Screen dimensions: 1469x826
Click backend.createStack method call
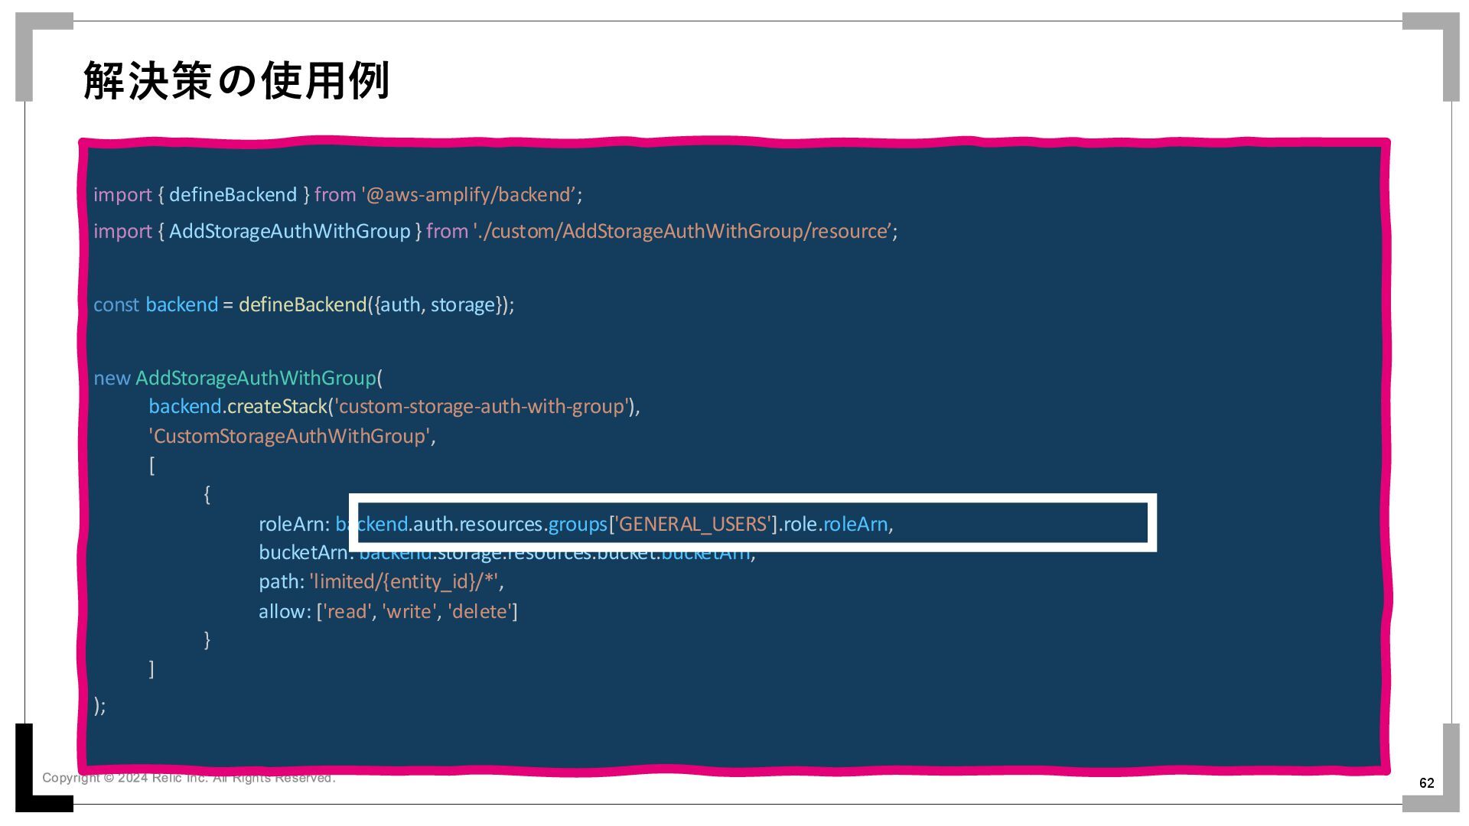[238, 407]
